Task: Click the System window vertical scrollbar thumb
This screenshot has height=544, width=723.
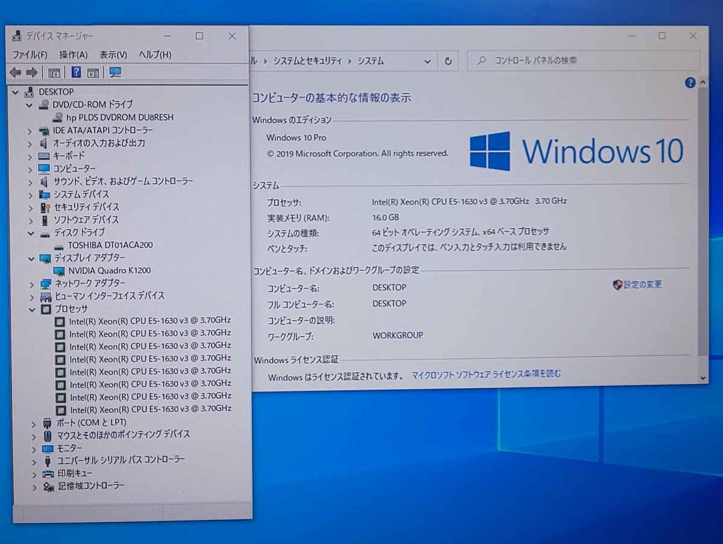Action: (703, 222)
